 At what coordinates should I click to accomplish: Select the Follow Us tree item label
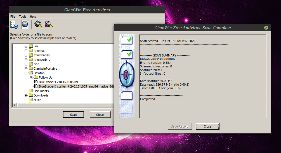45,77
